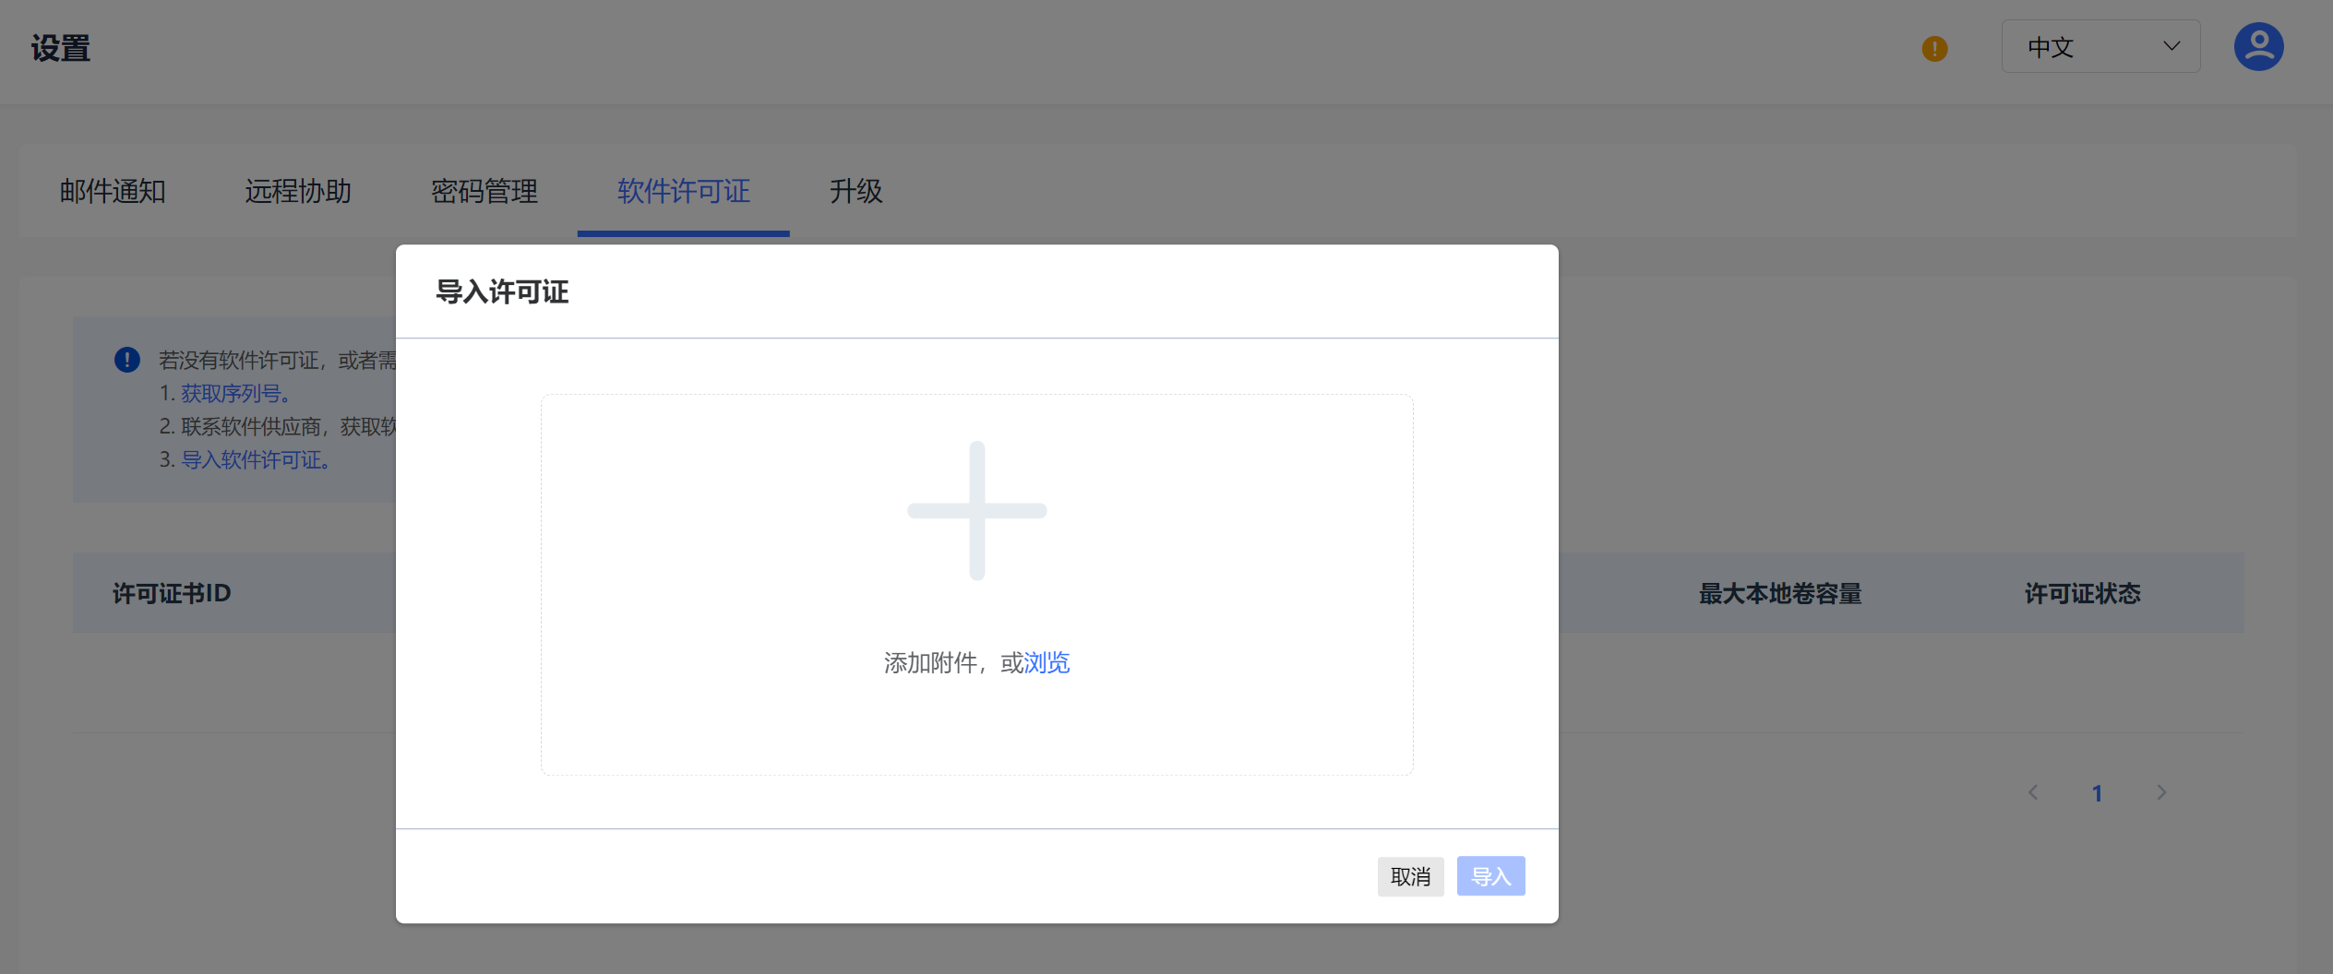Switch to the 密码管理 tab

pos(484,191)
